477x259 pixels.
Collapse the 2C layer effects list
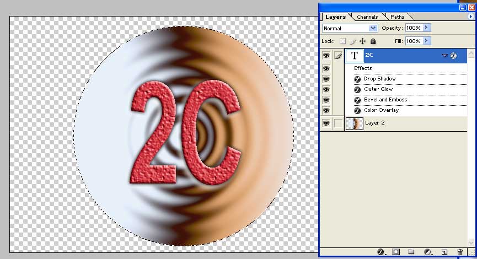[444, 56]
